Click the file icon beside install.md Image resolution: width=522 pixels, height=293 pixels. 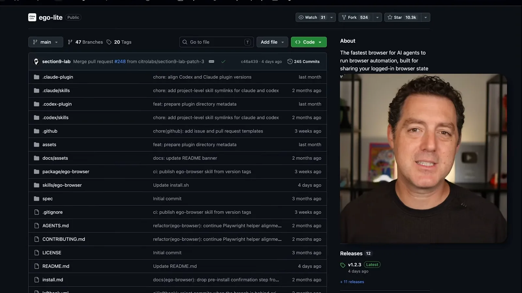(37, 280)
